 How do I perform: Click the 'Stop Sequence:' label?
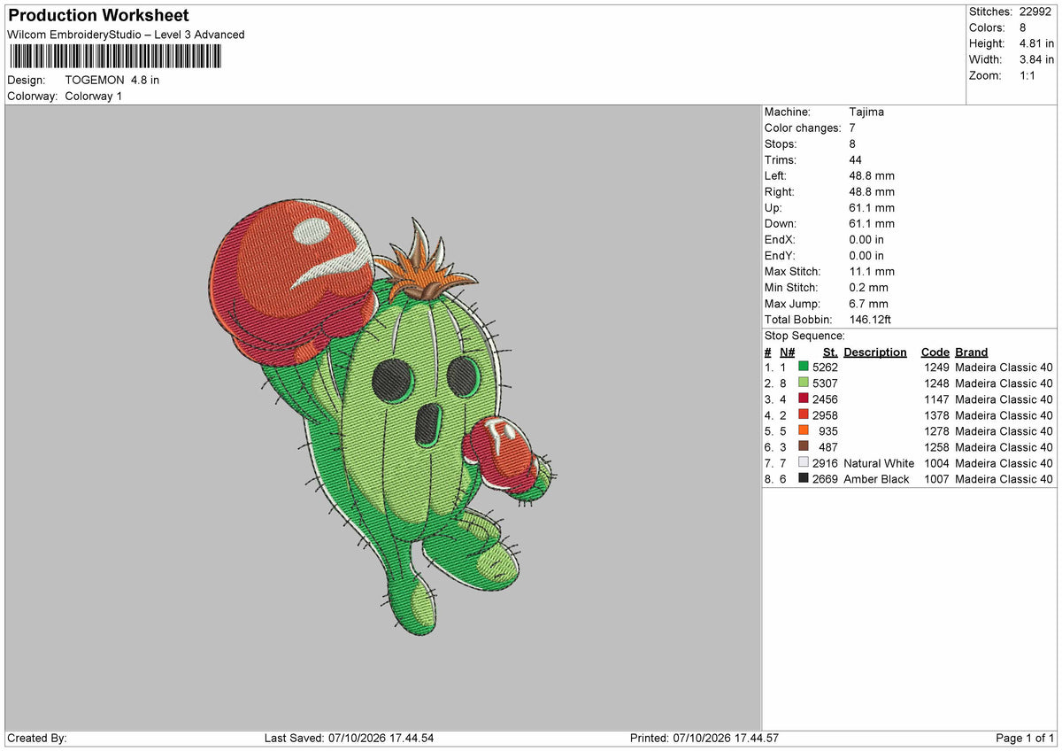click(804, 336)
